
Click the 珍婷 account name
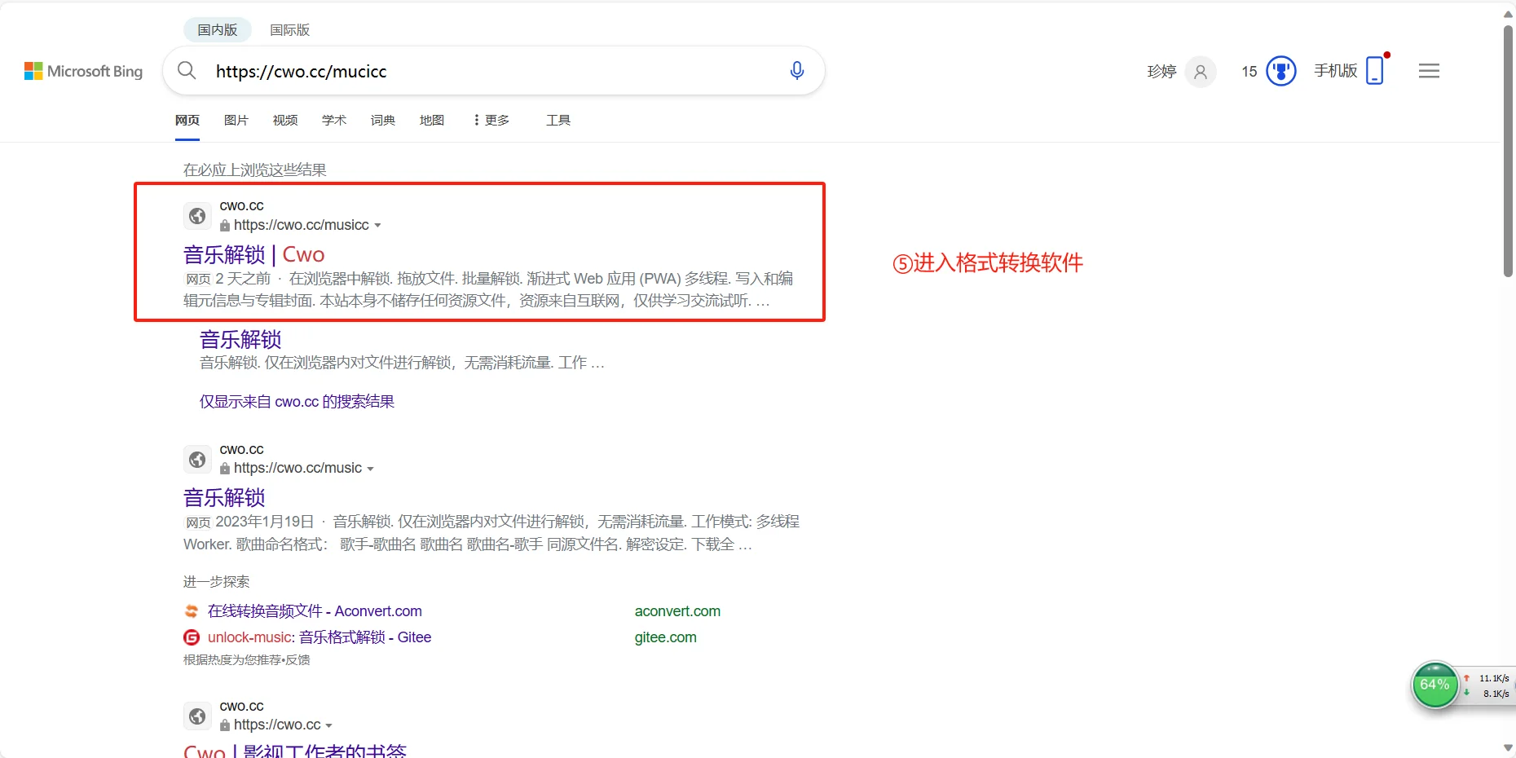coord(1161,72)
